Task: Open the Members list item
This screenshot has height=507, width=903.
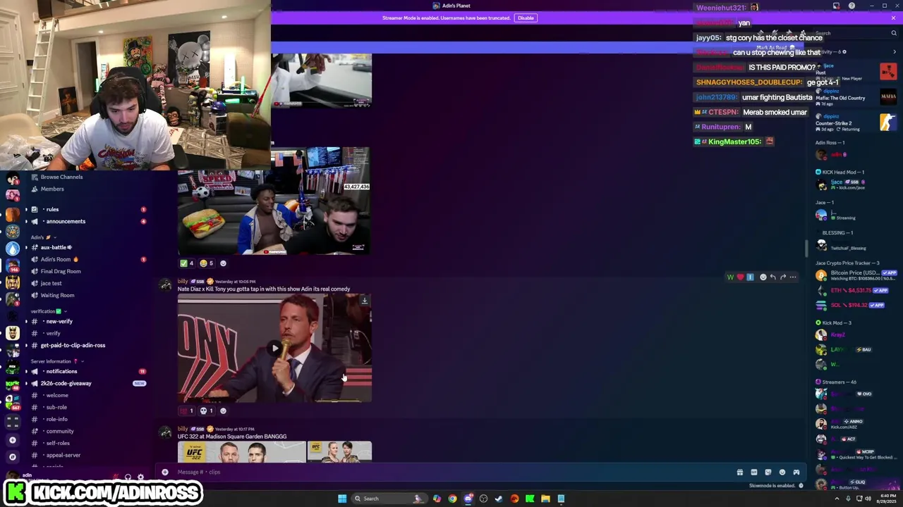Action: pos(51,189)
